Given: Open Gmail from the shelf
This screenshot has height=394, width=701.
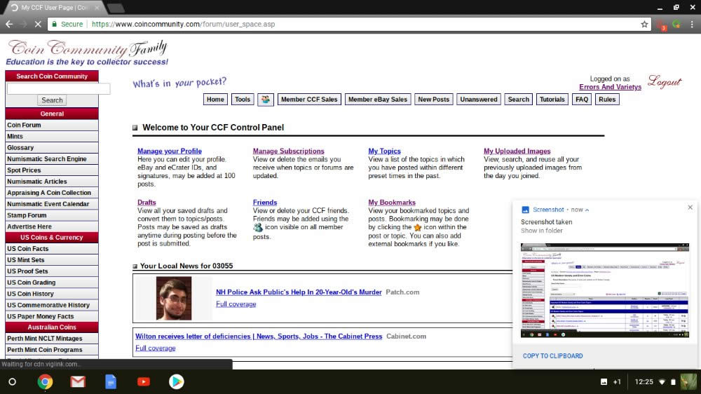Looking at the screenshot, I should point(78,381).
